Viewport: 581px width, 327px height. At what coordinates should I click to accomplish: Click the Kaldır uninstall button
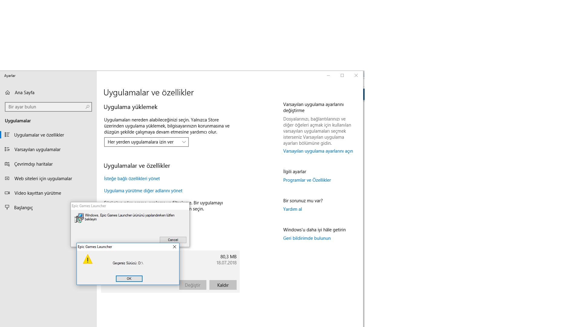[223, 285]
